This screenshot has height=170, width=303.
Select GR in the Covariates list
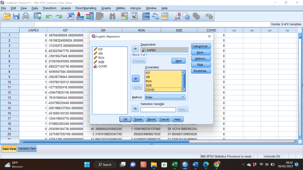pos(148,77)
